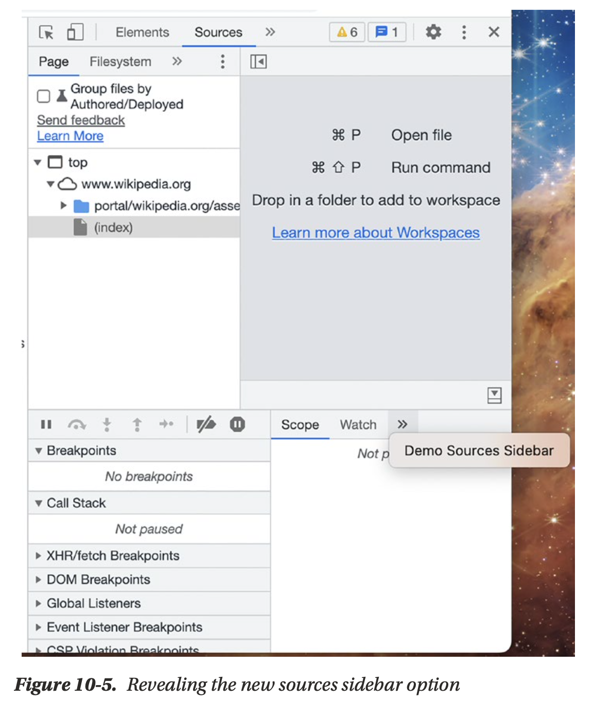Hide the navigator pane using toggle icon
The width and height of the screenshot is (594, 717).
coord(258,62)
